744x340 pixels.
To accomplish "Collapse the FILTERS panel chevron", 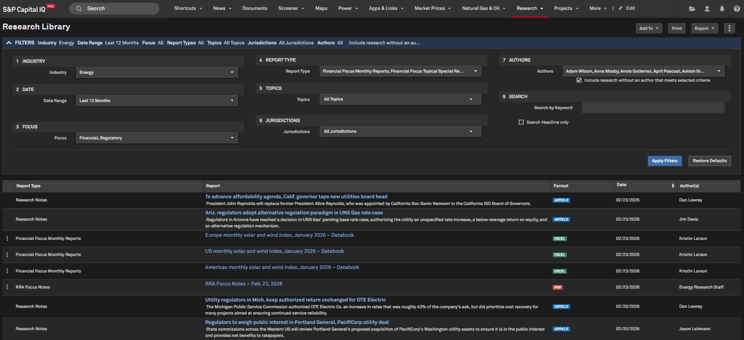I will point(9,43).
